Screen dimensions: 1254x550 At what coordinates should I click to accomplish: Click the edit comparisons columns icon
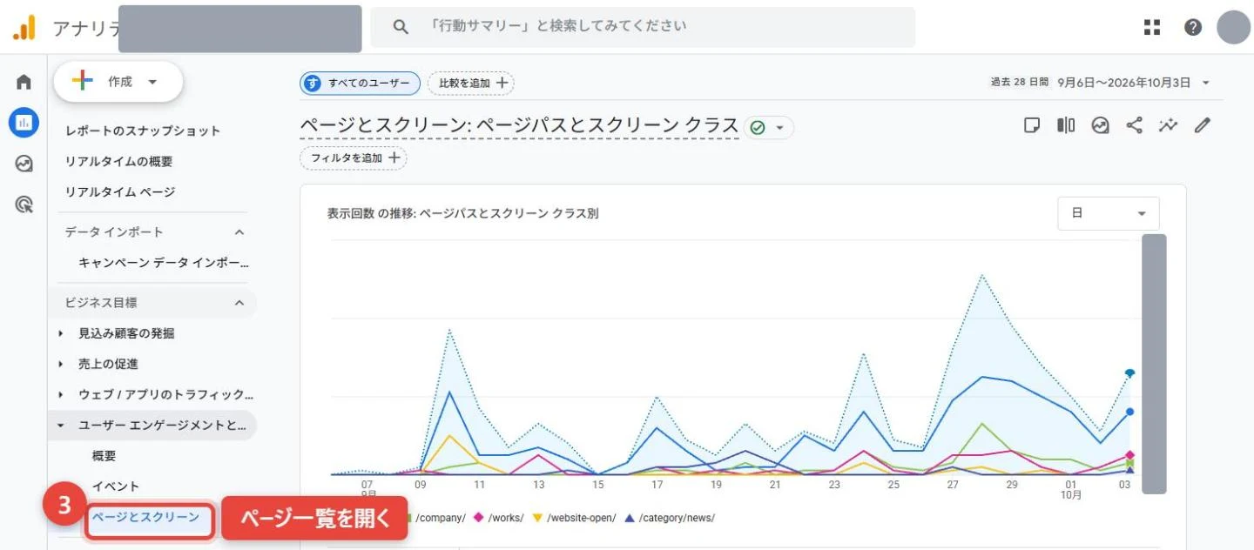coord(1066,125)
